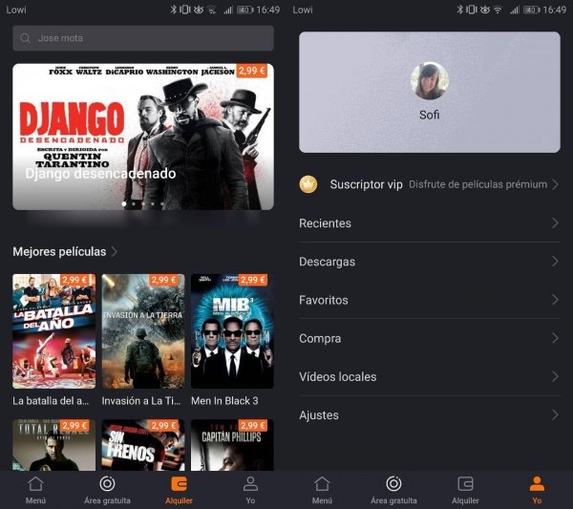Tap the 2,99 € tag on Django banner
The image size is (573, 509).
tap(252, 70)
